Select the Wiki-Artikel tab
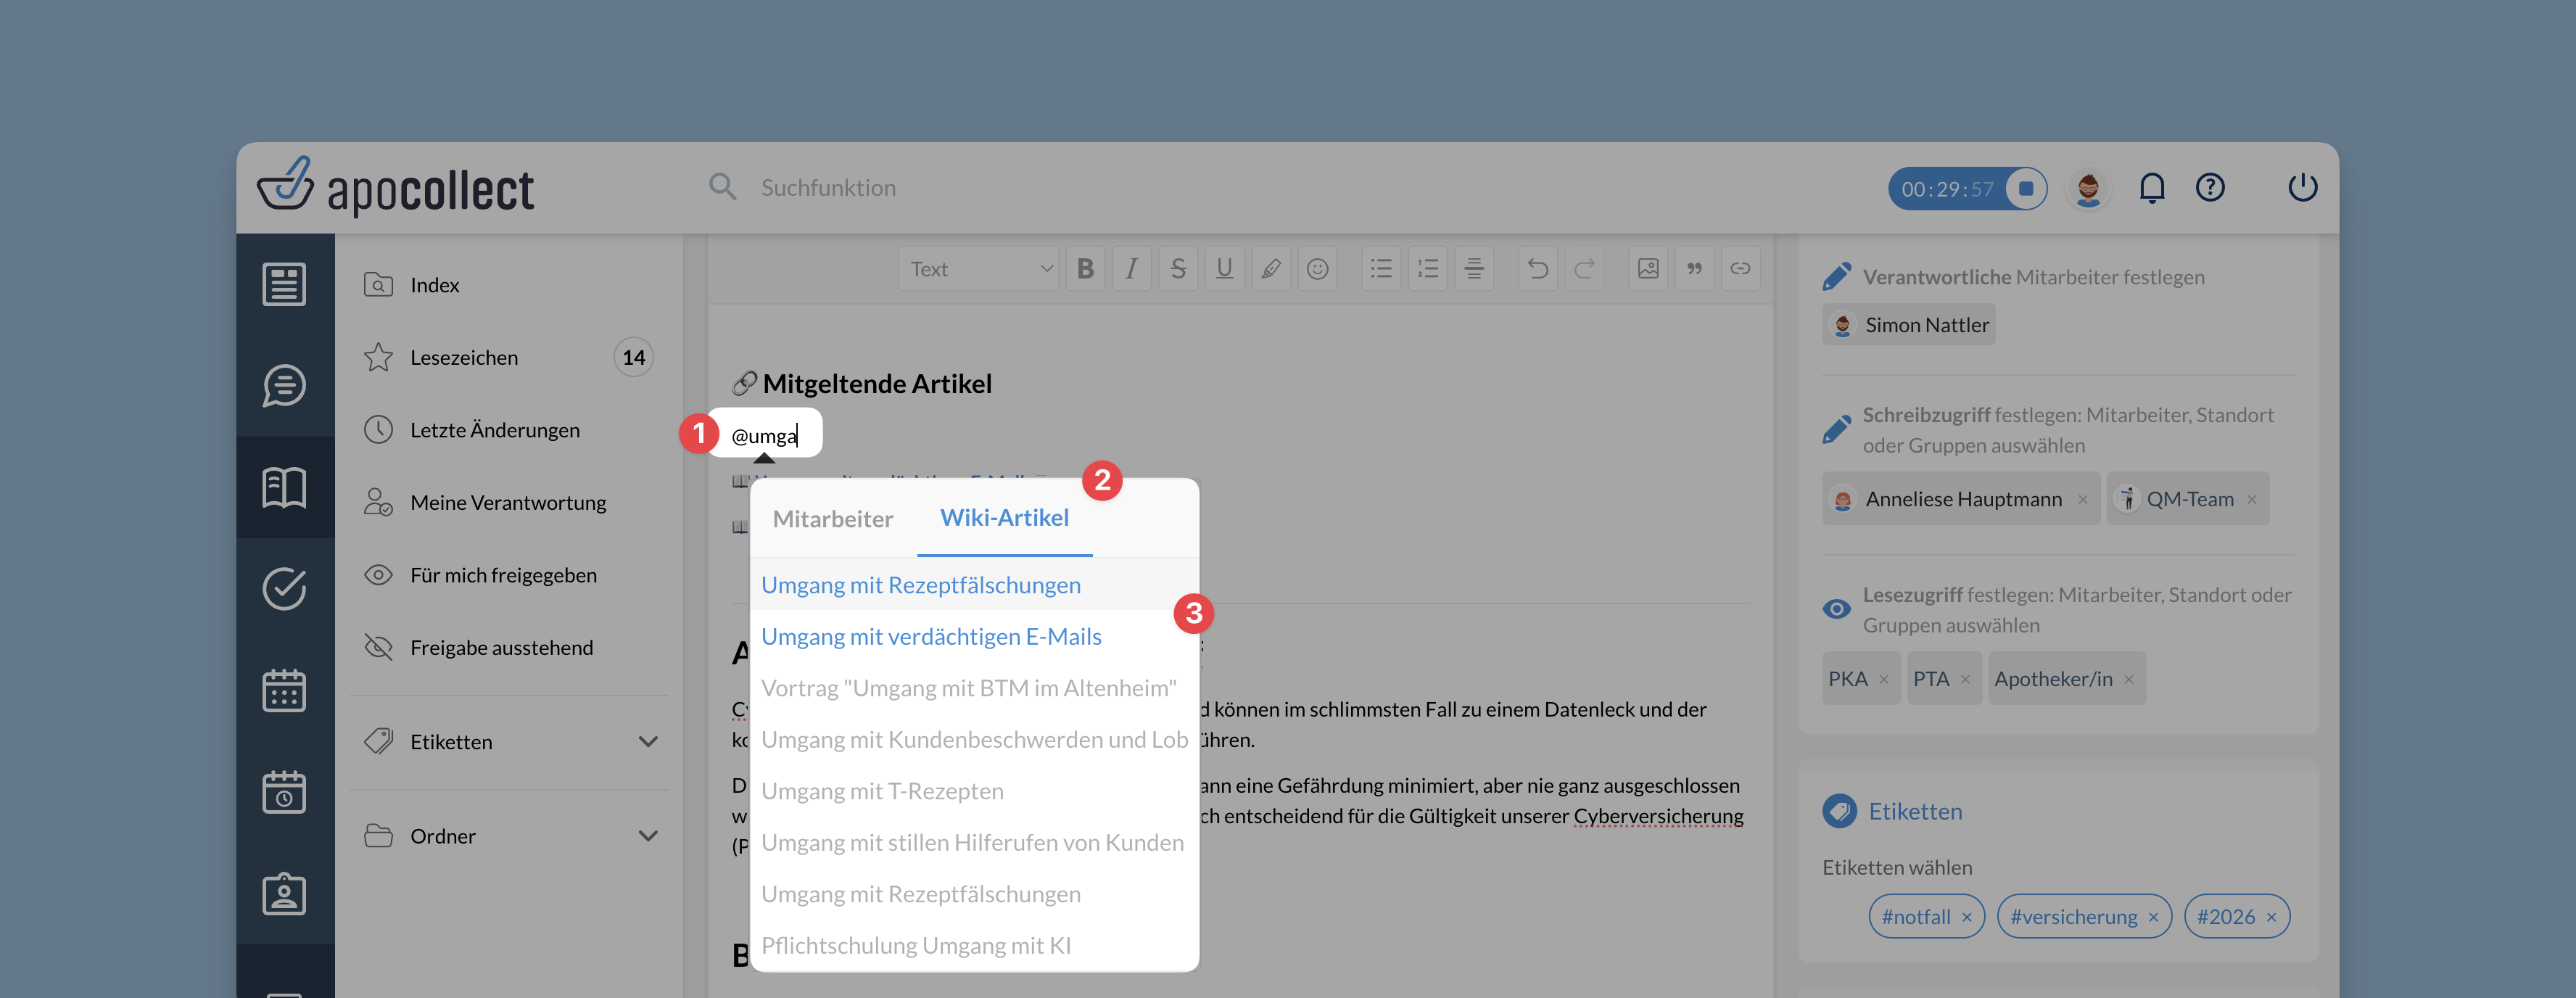2576x998 pixels. pyautogui.click(x=1004, y=518)
